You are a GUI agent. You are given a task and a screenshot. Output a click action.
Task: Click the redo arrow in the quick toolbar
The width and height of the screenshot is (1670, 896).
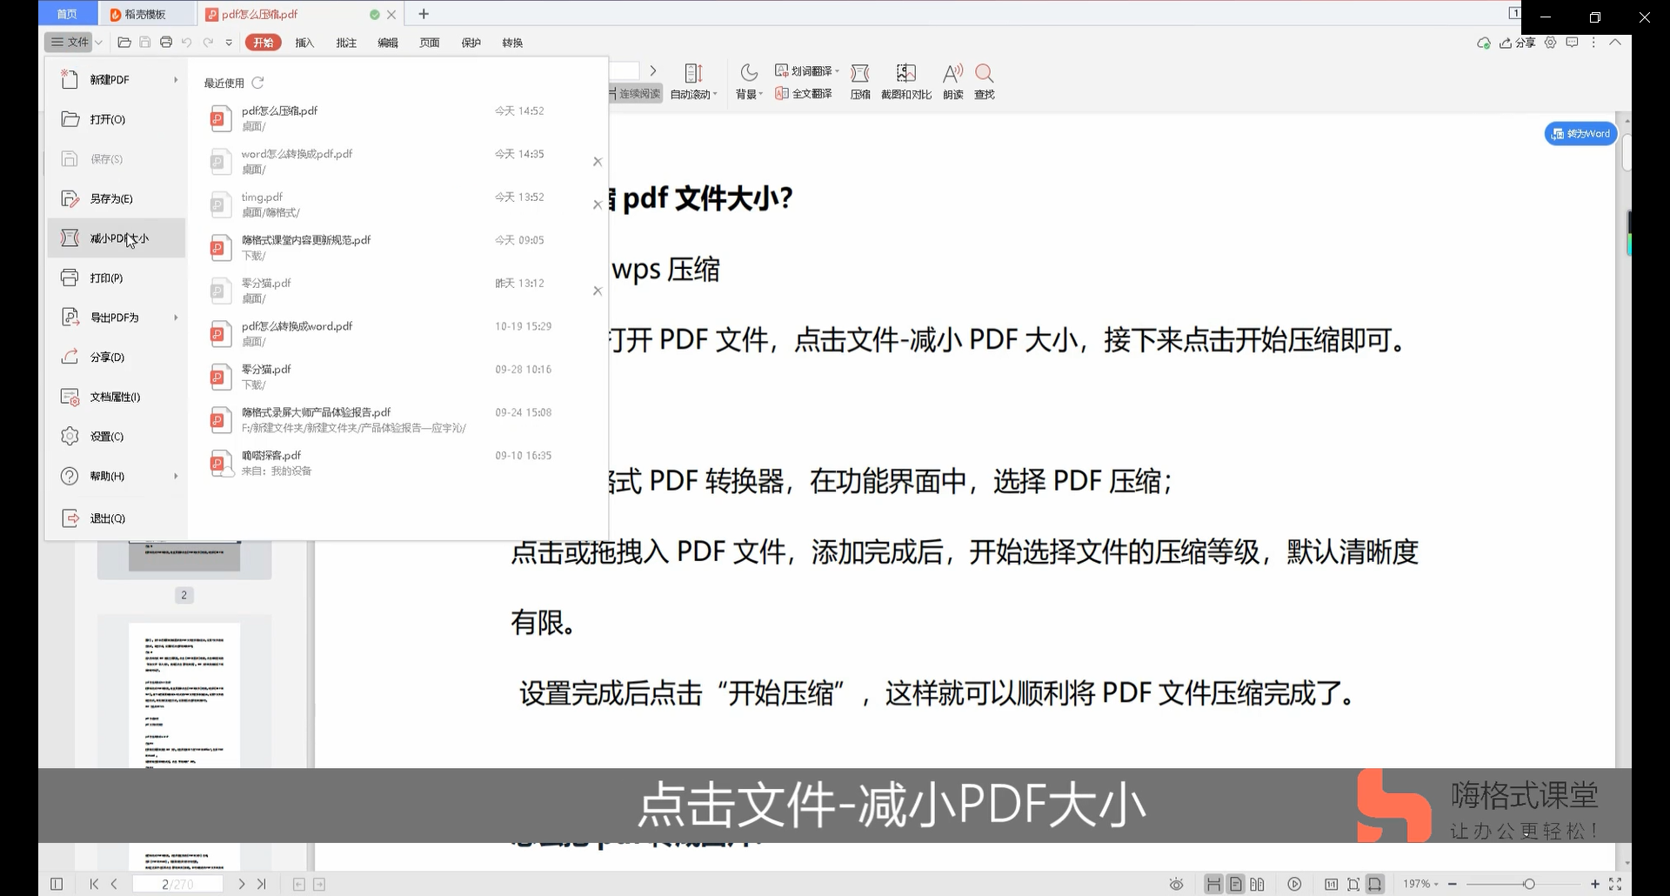(x=208, y=43)
